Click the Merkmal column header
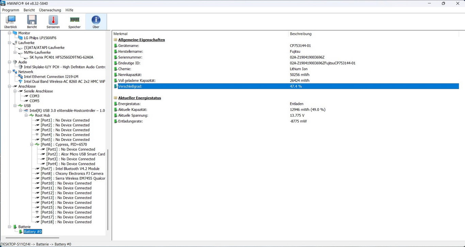This screenshot has width=465, height=247. point(121,34)
